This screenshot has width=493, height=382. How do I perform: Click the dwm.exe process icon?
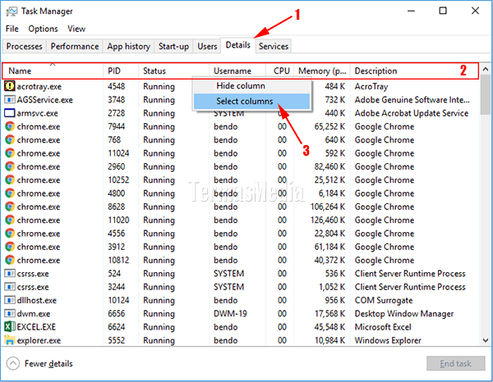[10, 314]
